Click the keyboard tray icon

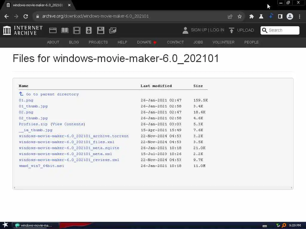tap(265, 226)
